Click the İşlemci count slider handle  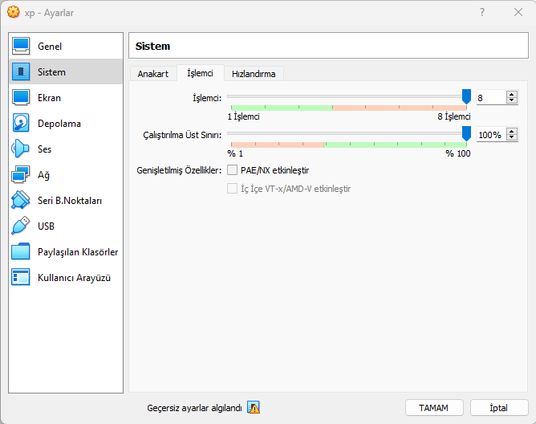pos(466,96)
